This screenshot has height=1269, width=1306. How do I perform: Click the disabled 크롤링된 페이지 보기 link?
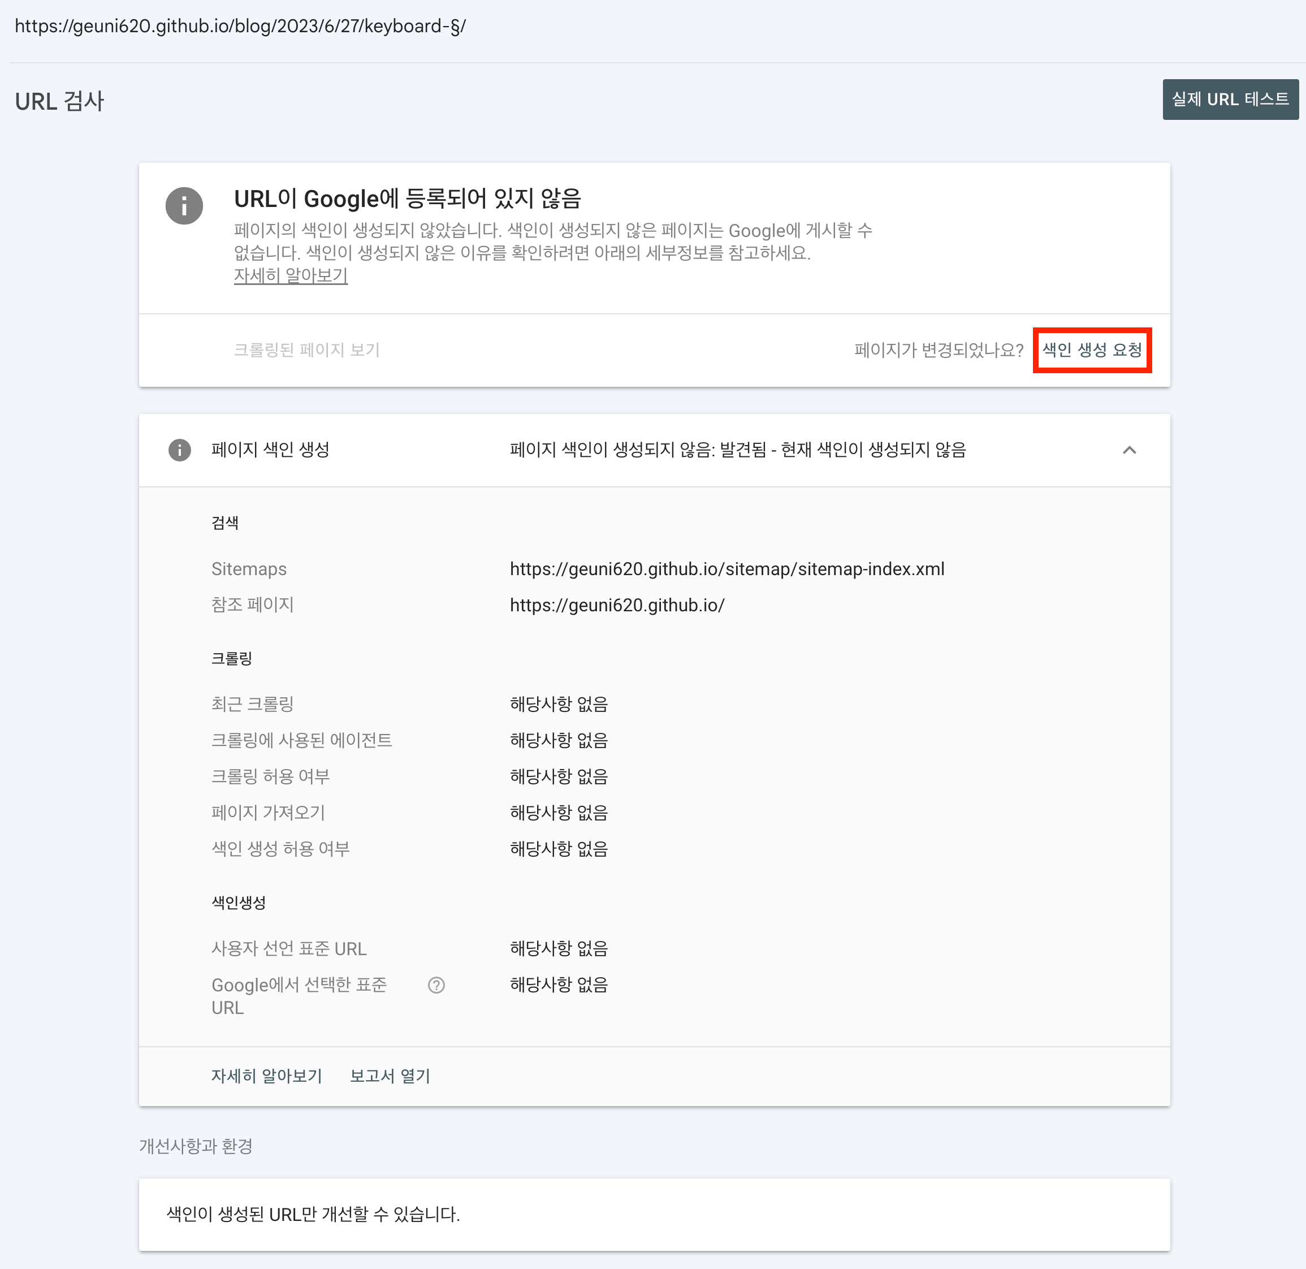click(x=306, y=350)
